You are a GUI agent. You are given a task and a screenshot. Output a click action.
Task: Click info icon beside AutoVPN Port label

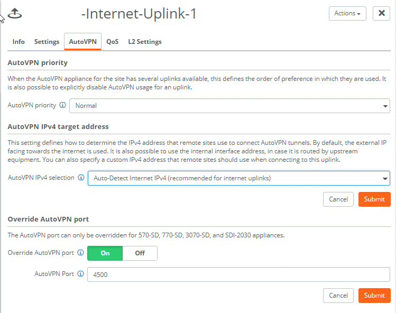(80, 274)
